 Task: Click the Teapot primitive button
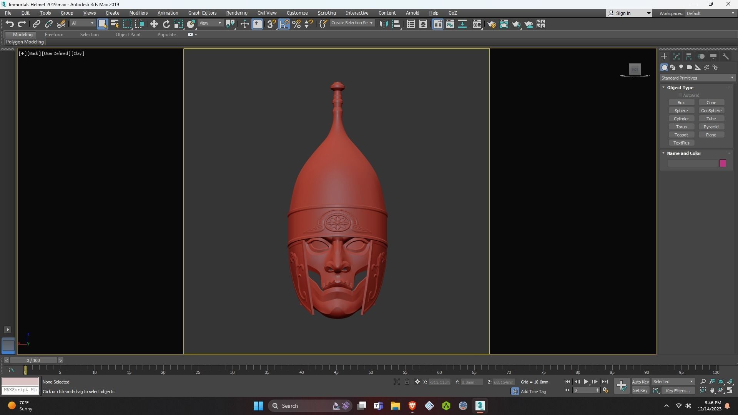[681, 135]
